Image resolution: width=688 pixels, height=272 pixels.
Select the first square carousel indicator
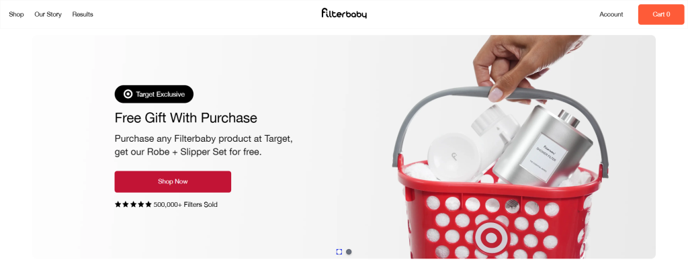pos(339,252)
